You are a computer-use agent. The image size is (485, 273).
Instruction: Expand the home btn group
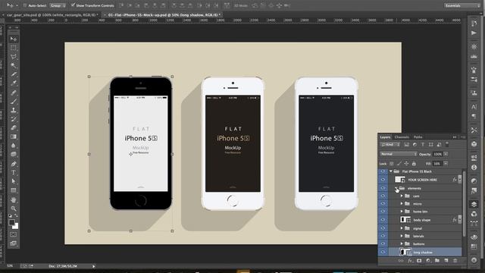point(402,212)
